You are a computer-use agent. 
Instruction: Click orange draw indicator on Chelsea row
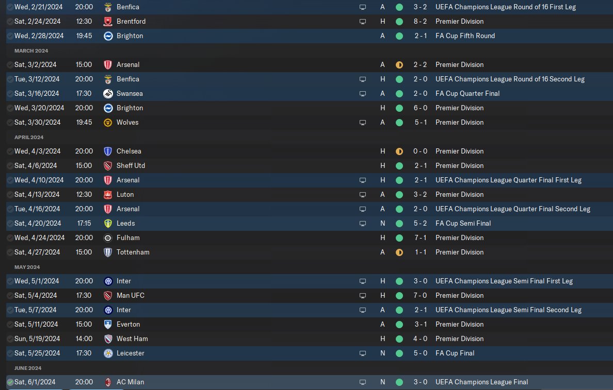tap(399, 151)
